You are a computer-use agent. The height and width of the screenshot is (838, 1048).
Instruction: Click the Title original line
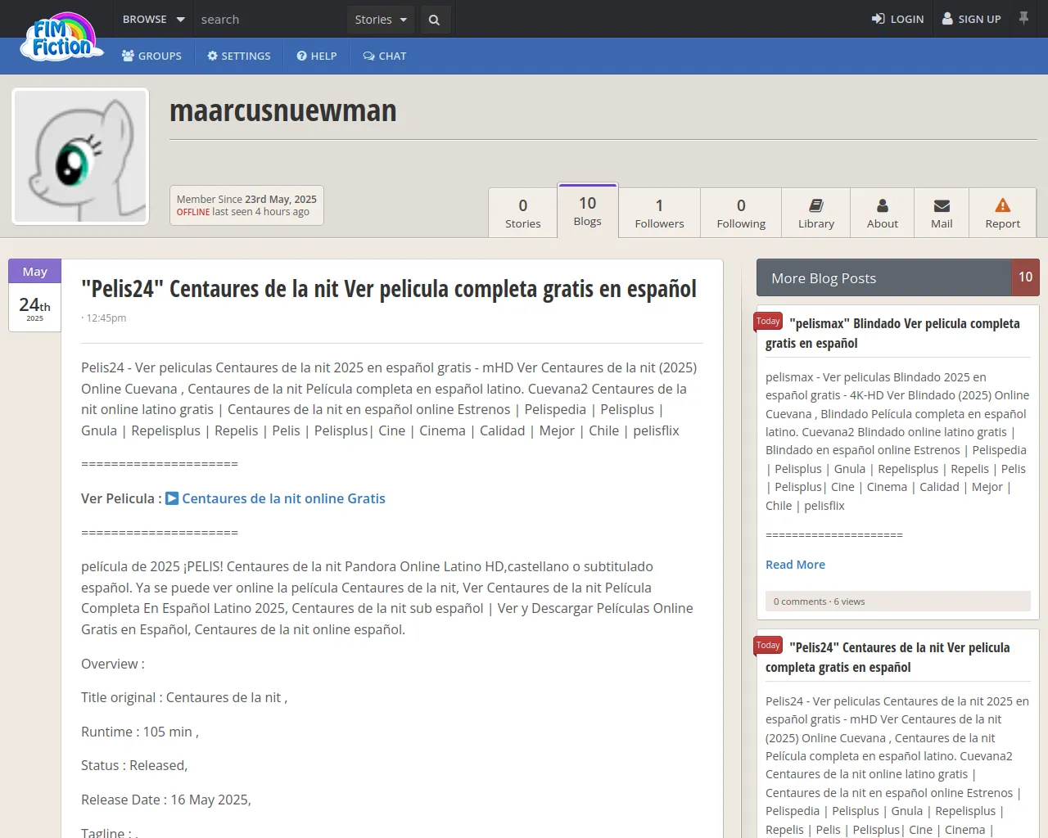point(184,697)
